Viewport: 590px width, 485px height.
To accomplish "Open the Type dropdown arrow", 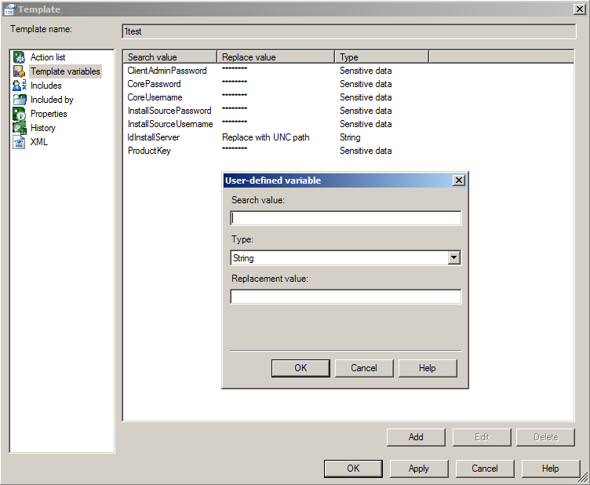I will point(453,258).
